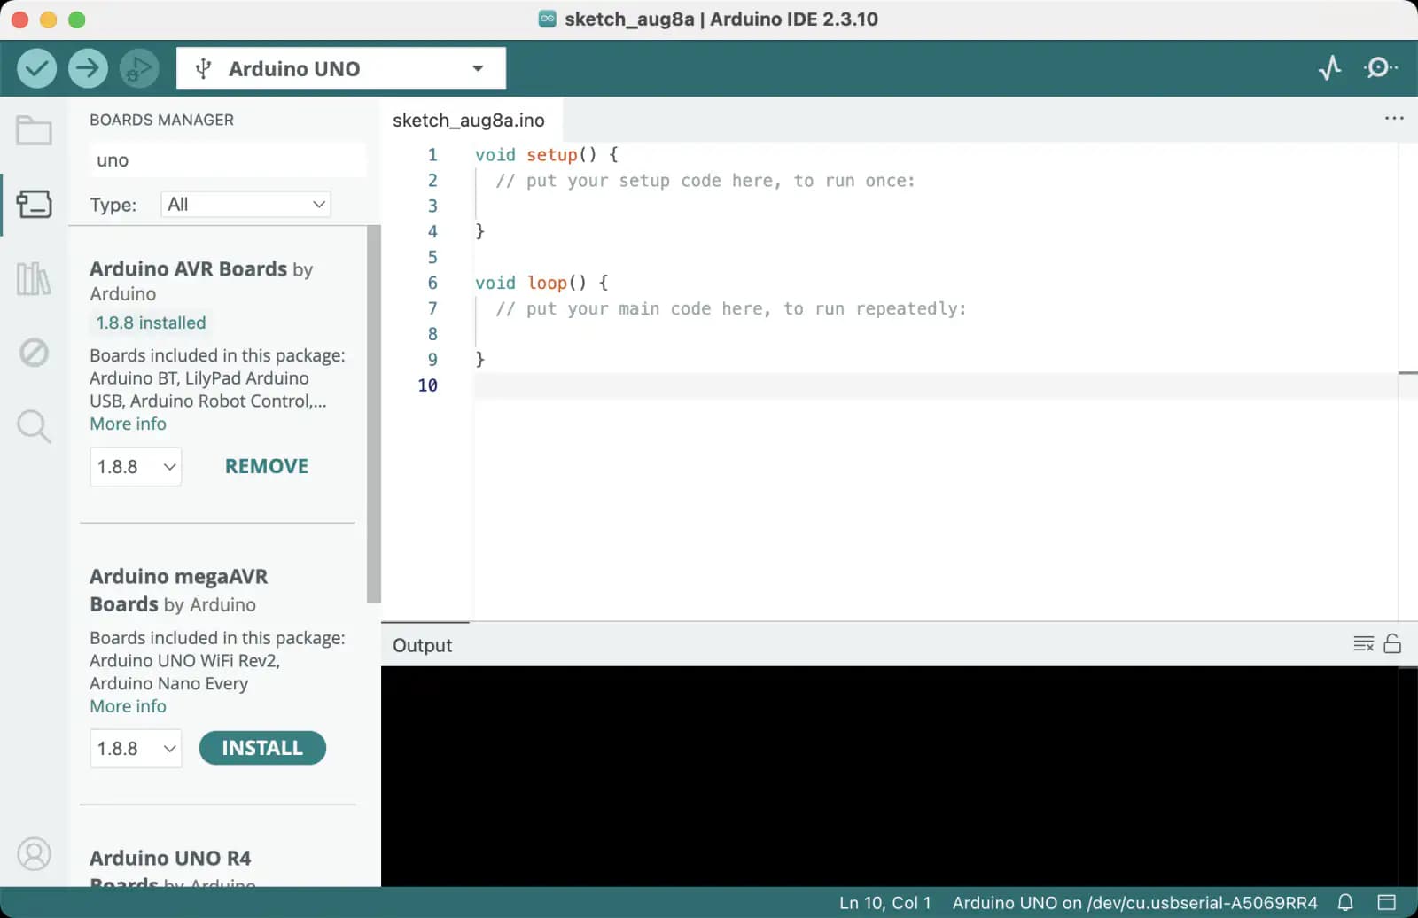Click the main code comment line
1418x918 pixels.
(x=730, y=308)
